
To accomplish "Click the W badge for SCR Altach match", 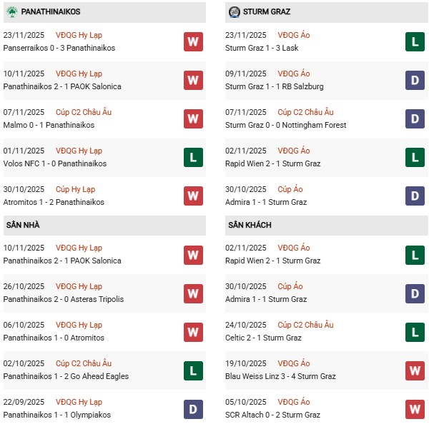I will [415, 408].
